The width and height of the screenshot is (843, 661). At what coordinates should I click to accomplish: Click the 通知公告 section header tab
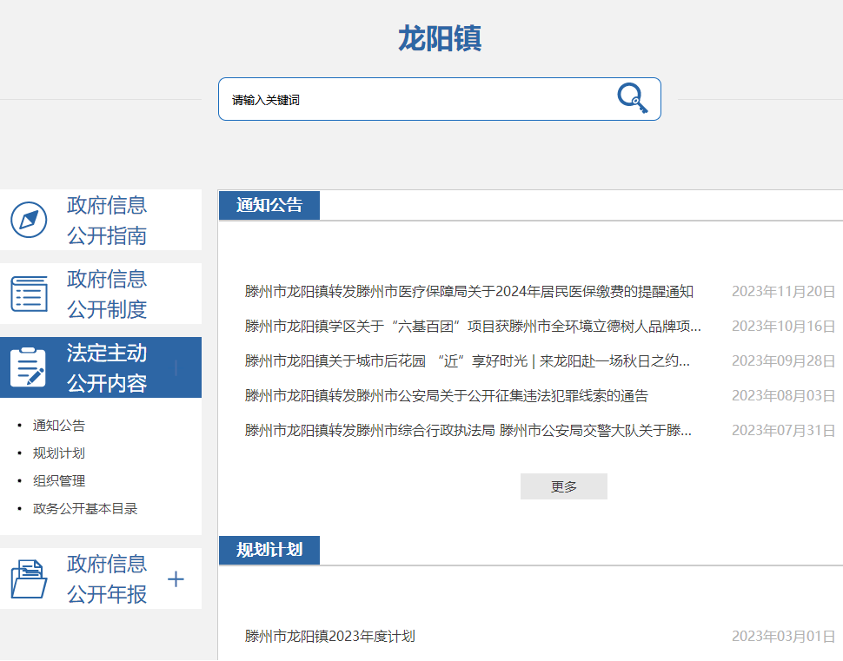[x=269, y=206]
